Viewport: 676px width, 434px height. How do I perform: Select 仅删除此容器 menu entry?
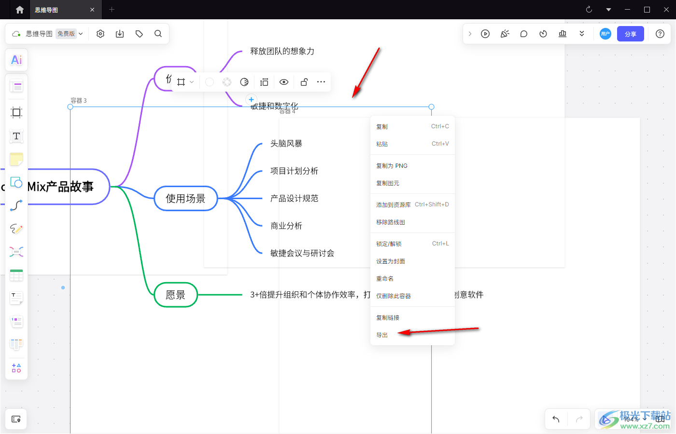(412, 296)
